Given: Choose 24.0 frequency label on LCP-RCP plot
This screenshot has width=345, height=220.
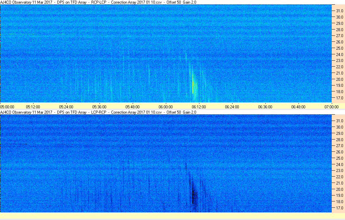Looking at the screenshot, I should tap(339, 164).
